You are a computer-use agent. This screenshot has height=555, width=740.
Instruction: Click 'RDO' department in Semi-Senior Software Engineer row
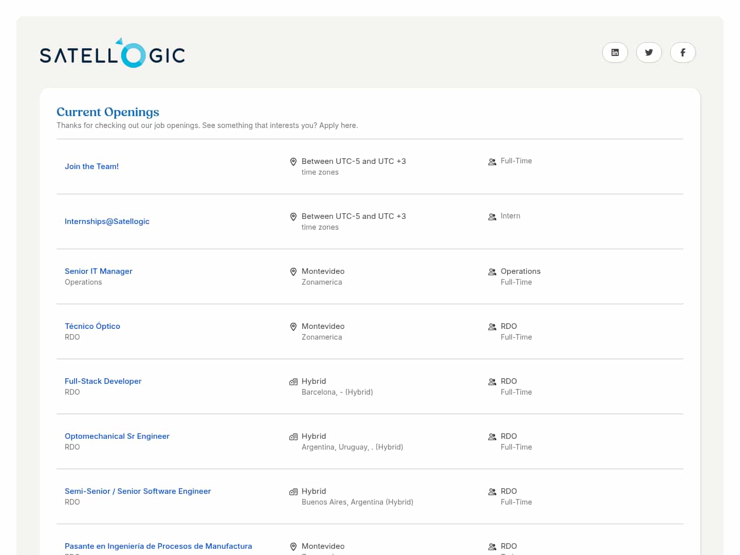click(x=509, y=491)
